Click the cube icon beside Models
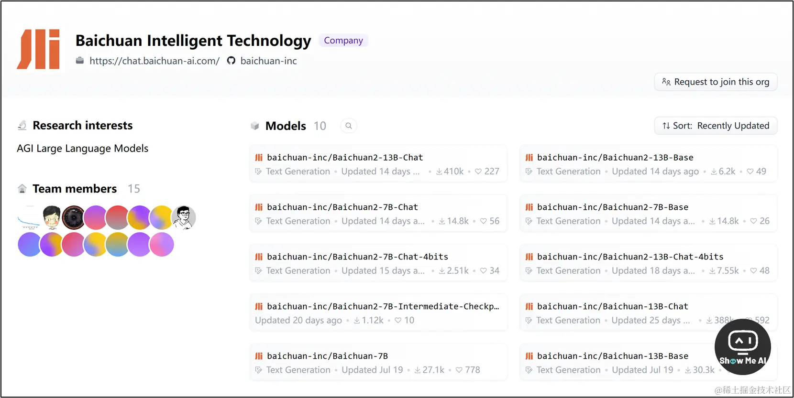Screen dimensions: 794x398 255,126
